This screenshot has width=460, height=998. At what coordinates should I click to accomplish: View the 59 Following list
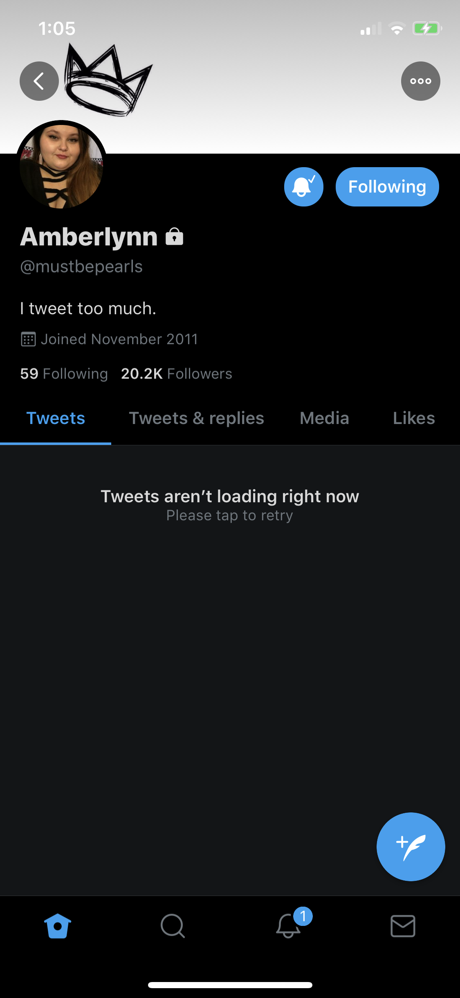point(64,374)
